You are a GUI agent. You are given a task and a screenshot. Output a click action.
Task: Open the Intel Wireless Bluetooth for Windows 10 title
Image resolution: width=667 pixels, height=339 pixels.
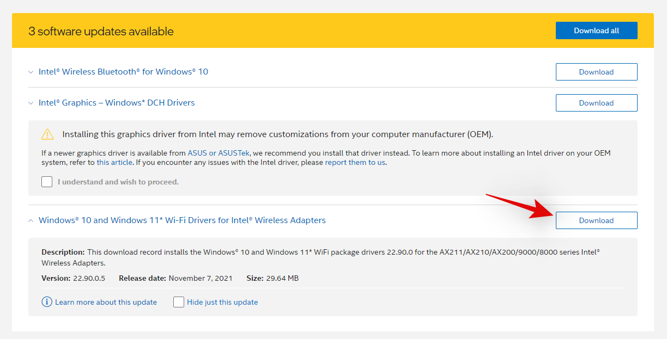[123, 71]
